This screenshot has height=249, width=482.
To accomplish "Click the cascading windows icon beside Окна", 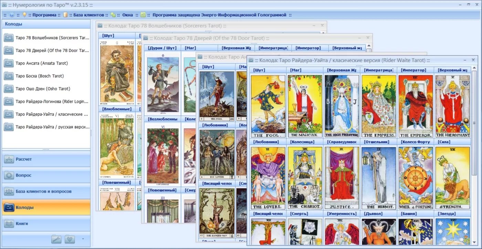I will (x=113, y=15).
